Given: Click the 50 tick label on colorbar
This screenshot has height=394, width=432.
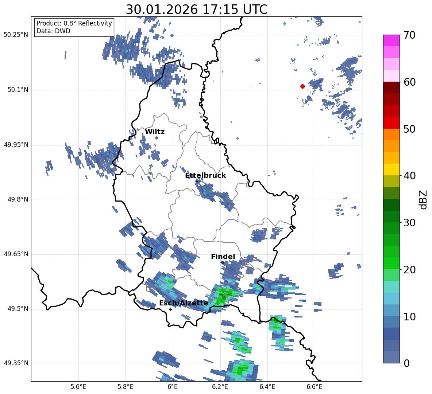Looking at the screenshot, I should pyautogui.click(x=409, y=129).
